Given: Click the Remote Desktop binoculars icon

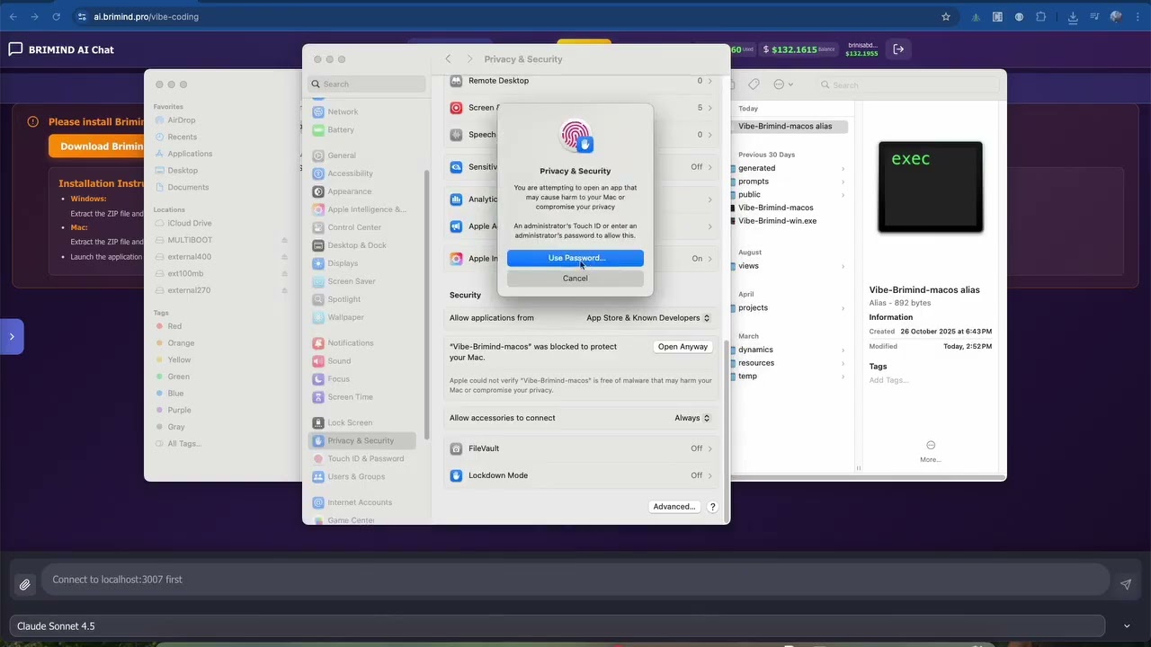Looking at the screenshot, I should [457, 81].
